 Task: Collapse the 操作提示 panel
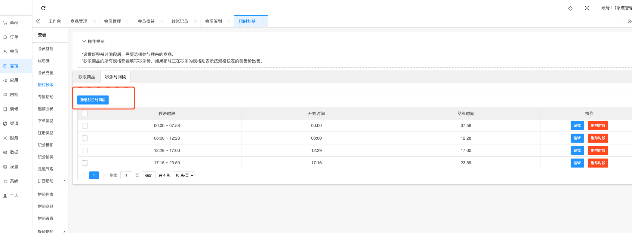[84, 41]
